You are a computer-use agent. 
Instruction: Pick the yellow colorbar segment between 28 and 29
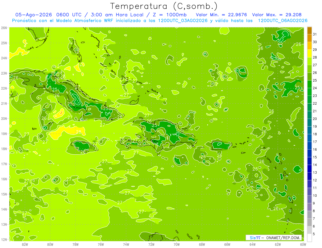(x=309, y=53)
